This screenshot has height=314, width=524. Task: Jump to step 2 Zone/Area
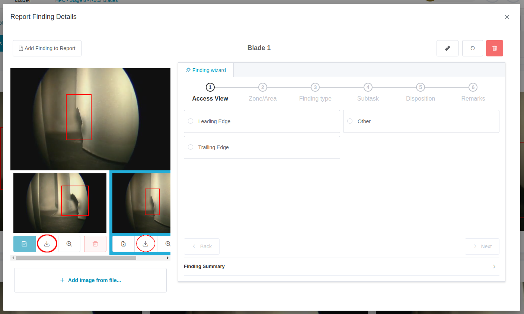pyautogui.click(x=263, y=92)
